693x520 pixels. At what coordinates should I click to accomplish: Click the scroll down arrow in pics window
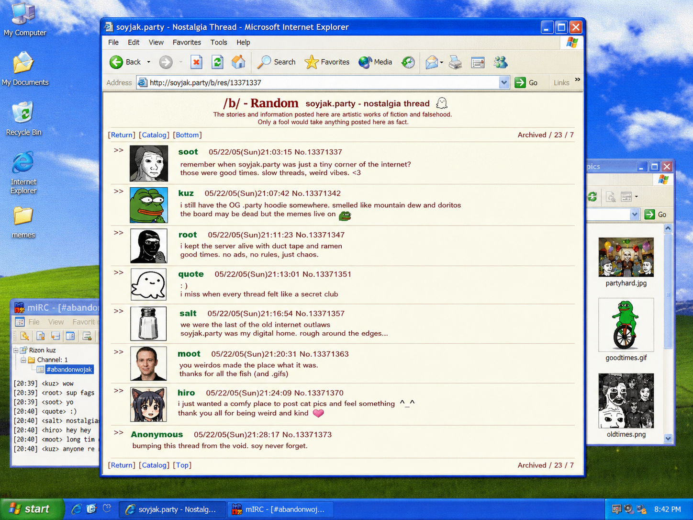coord(668,439)
